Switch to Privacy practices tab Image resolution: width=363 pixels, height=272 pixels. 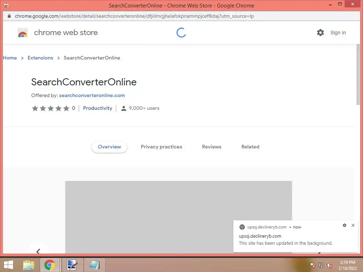(161, 147)
